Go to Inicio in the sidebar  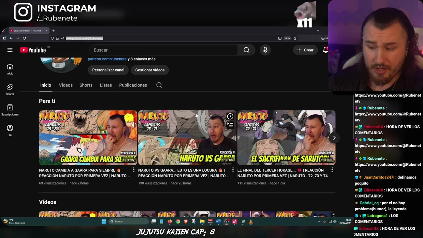[10, 69]
